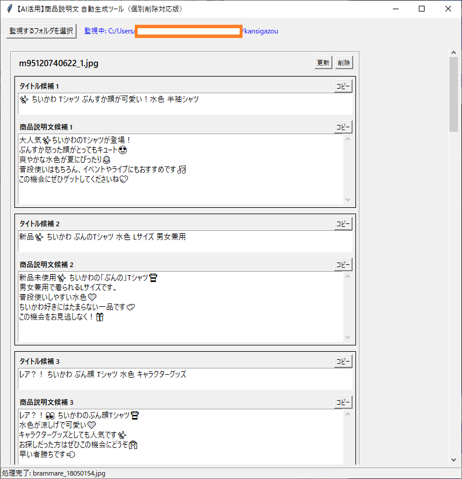The image size is (462, 479).
Task: Click the line 爽やかな水色が夏にぴったり
Action: tap(65, 159)
